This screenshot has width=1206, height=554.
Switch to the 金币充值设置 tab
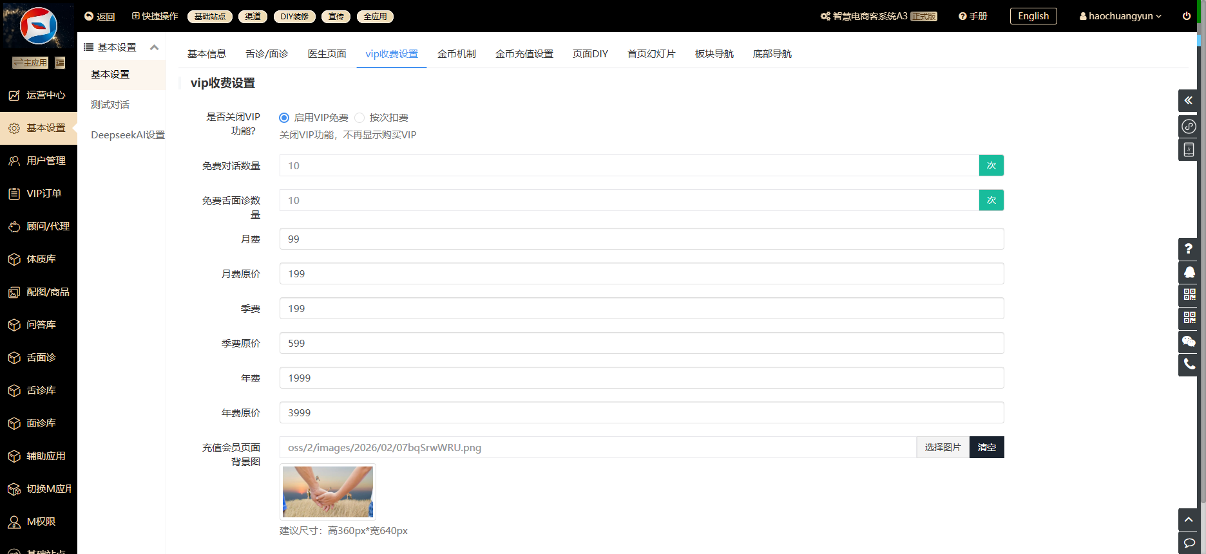click(x=524, y=54)
